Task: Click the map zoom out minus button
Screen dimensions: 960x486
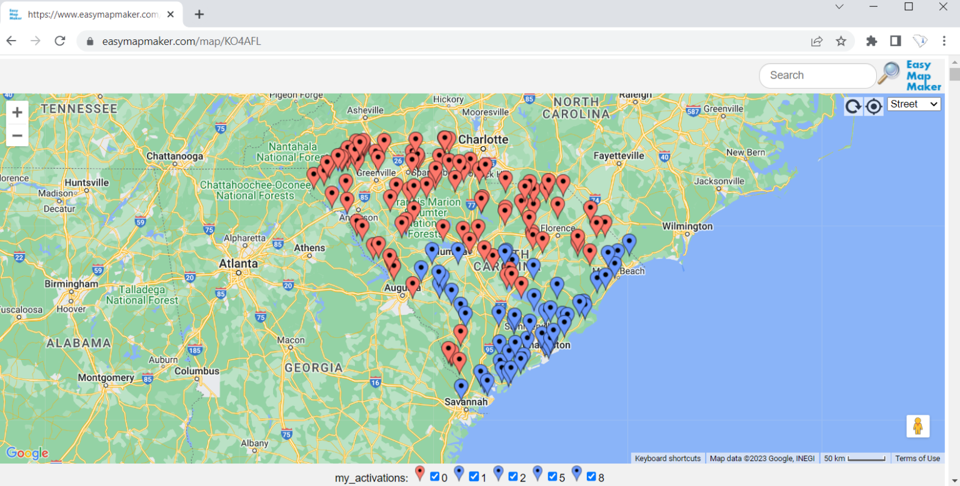Action: pos(17,135)
